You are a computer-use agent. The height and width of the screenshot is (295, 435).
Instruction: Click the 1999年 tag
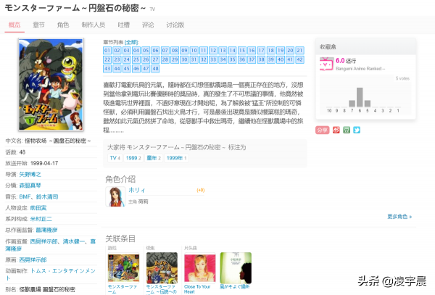click(x=175, y=157)
